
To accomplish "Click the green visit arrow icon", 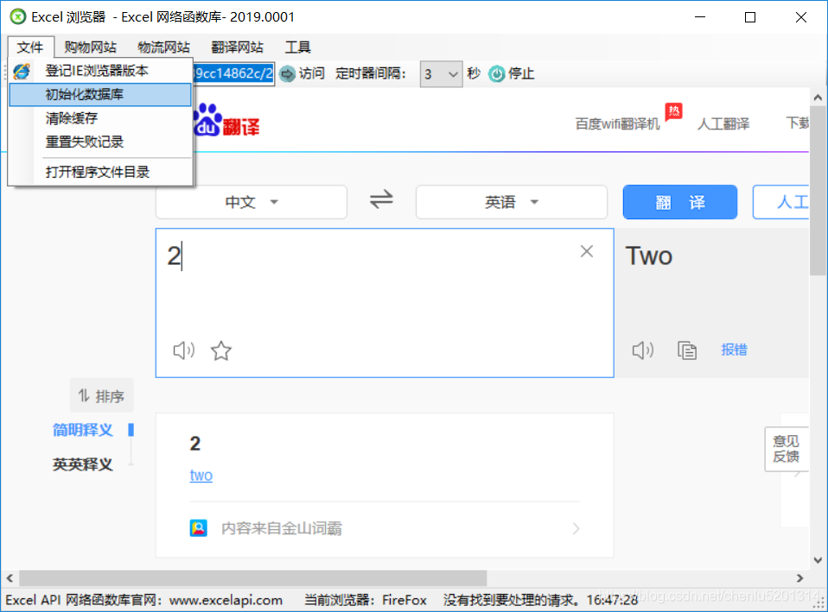I will (x=287, y=74).
